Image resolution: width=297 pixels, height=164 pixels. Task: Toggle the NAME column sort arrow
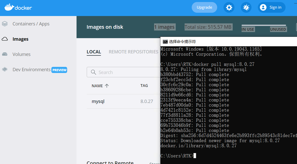tap(107, 85)
